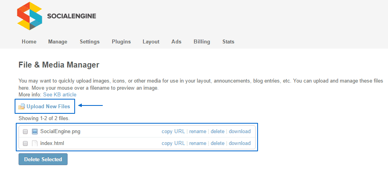This screenshot has width=388, height=175.
Task: Go to the Settings menu
Action: [90, 42]
